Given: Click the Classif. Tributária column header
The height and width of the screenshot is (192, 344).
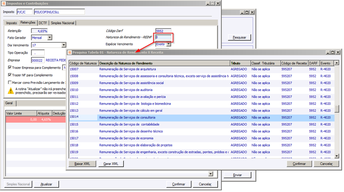Looking at the screenshot, I should click(265, 63).
